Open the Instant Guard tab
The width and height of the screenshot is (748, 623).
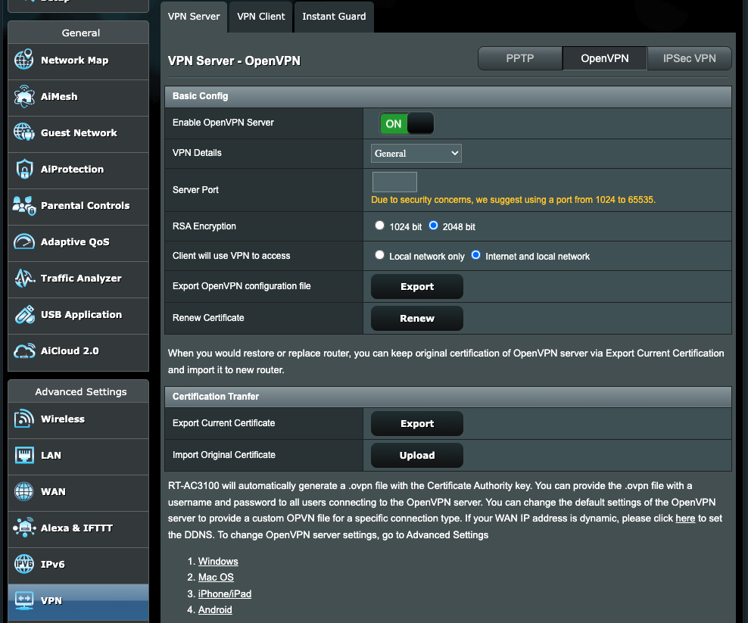333,16
